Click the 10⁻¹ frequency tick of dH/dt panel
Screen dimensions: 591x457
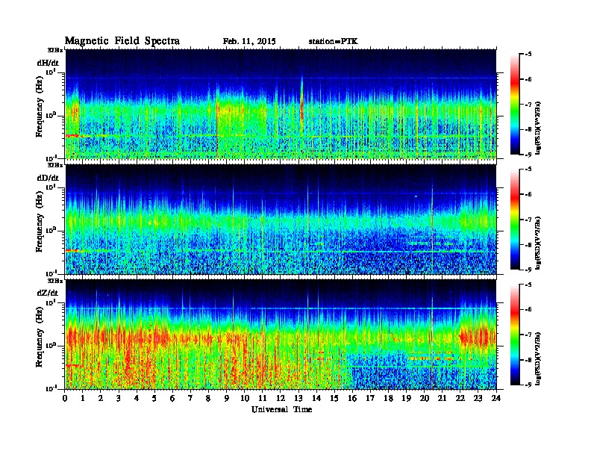51,158
